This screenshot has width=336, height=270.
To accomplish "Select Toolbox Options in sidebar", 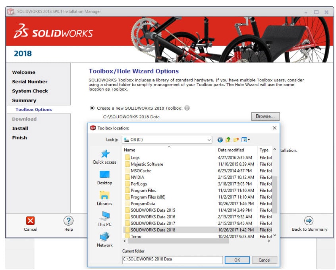I will tap(34, 110).
